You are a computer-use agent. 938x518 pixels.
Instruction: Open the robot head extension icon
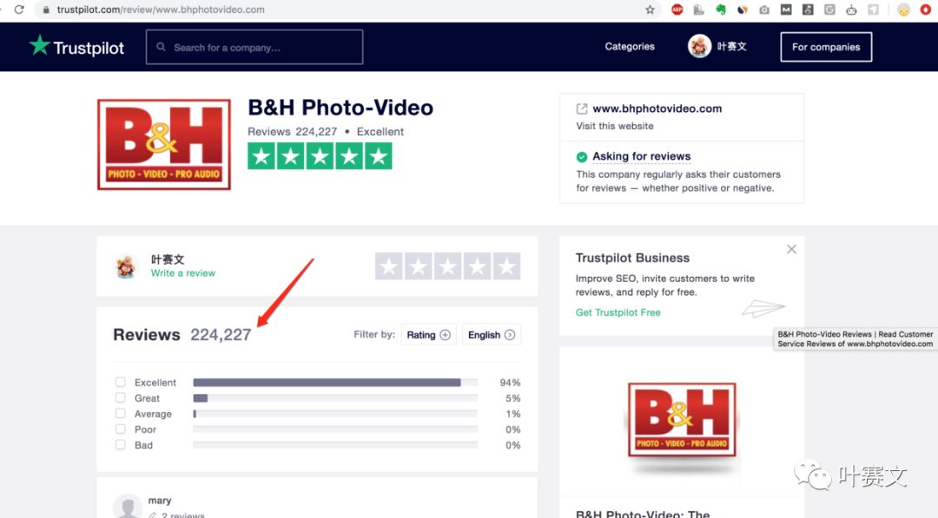coord(851,10)
